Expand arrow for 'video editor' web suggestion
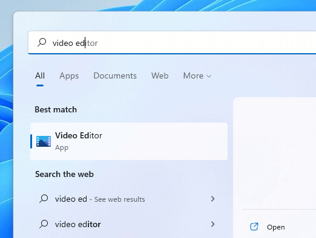 (x=212, y=224)
